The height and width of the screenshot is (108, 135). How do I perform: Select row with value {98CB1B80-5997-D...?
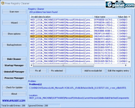[x=79, y=47]
